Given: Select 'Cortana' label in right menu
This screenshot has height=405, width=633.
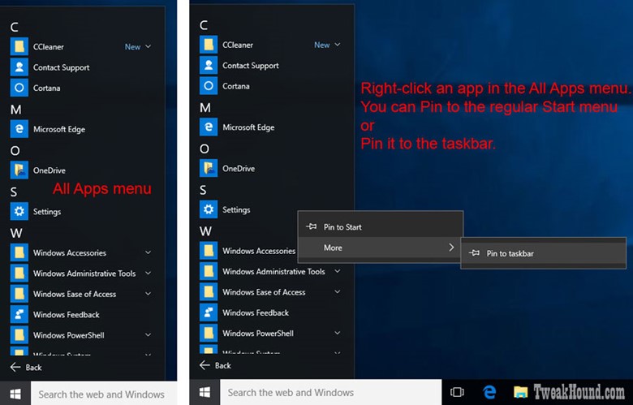Looking at the screenshot, I should click(236, 86).
